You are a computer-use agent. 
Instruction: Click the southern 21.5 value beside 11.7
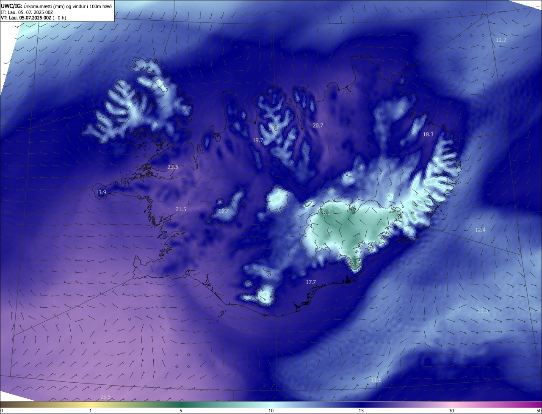click(181, 209)
